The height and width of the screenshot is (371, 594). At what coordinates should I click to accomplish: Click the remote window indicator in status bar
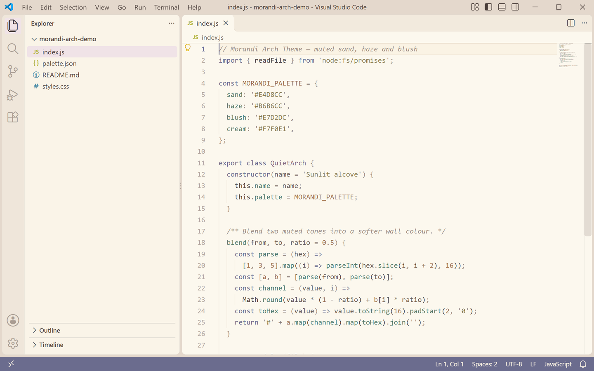pyautogui.click(x=11, y=364)
